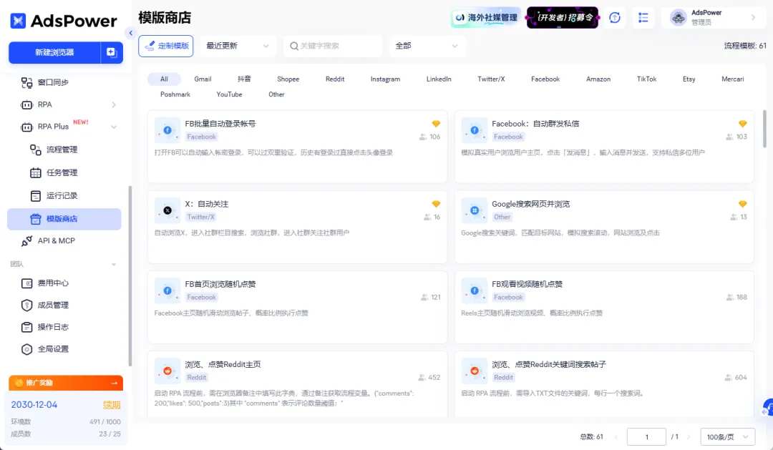The image size is (773, 450).
Task: Collapse the sidebar with the arrow toggle
Action: tap(130, 32)
